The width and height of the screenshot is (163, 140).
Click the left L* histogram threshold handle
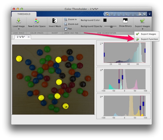[x=104, y=55]
